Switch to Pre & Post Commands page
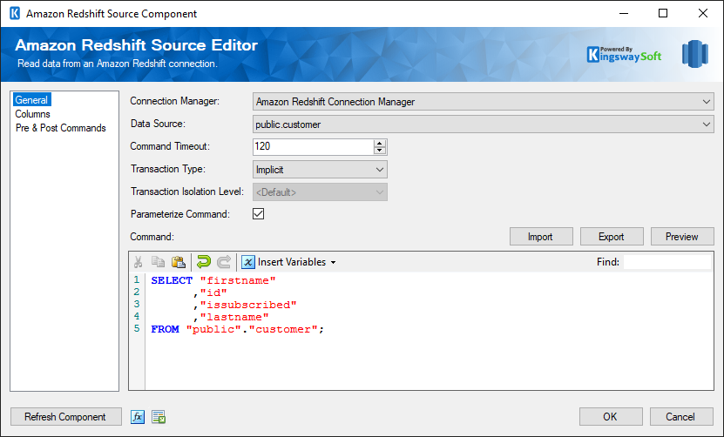 click(60, 128)
